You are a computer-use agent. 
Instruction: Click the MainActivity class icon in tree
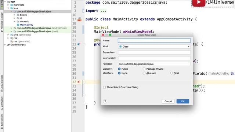(18, 25)
